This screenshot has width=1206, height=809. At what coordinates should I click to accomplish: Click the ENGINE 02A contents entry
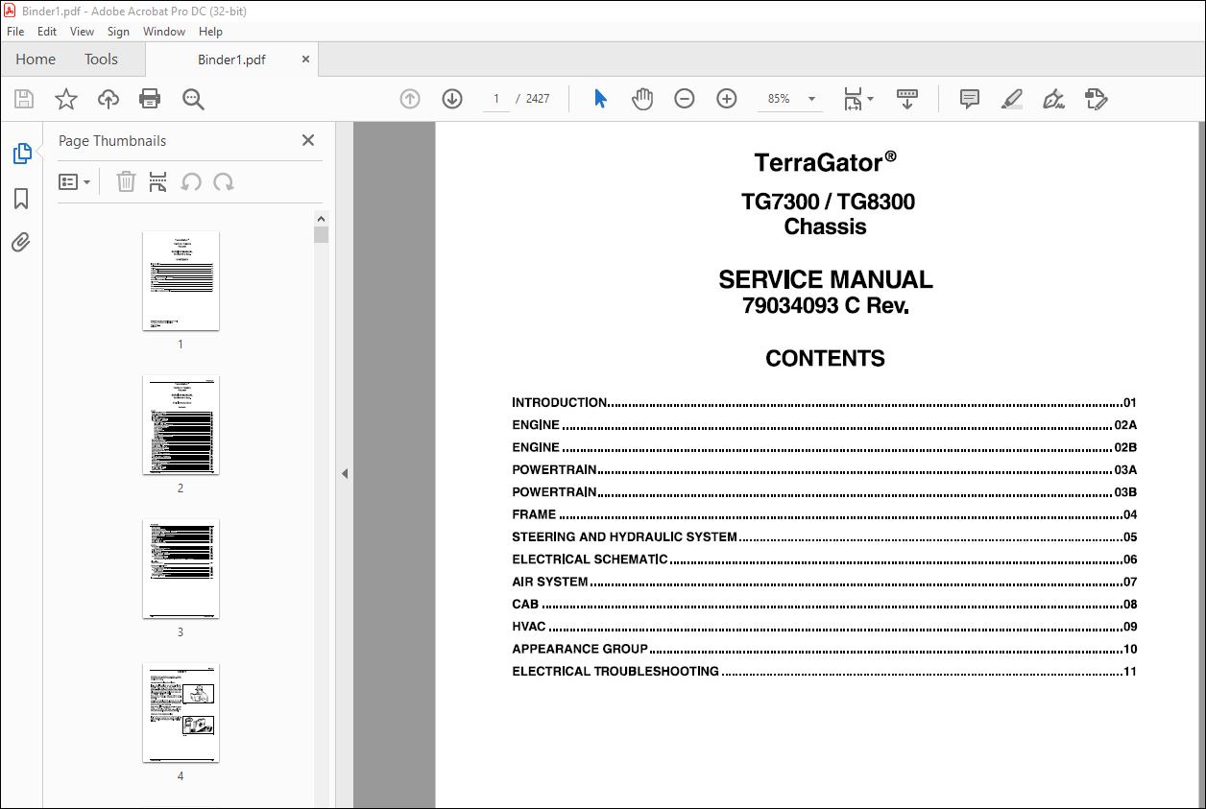pos(824,425)
